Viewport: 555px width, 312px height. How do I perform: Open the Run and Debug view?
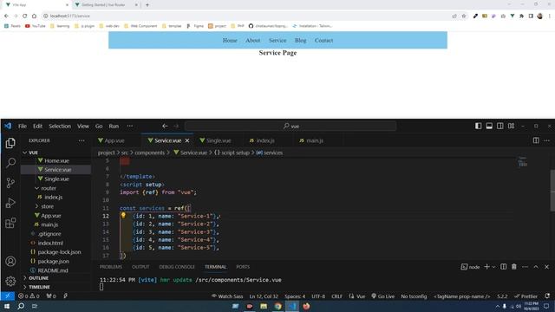click(x=10, y=203)
